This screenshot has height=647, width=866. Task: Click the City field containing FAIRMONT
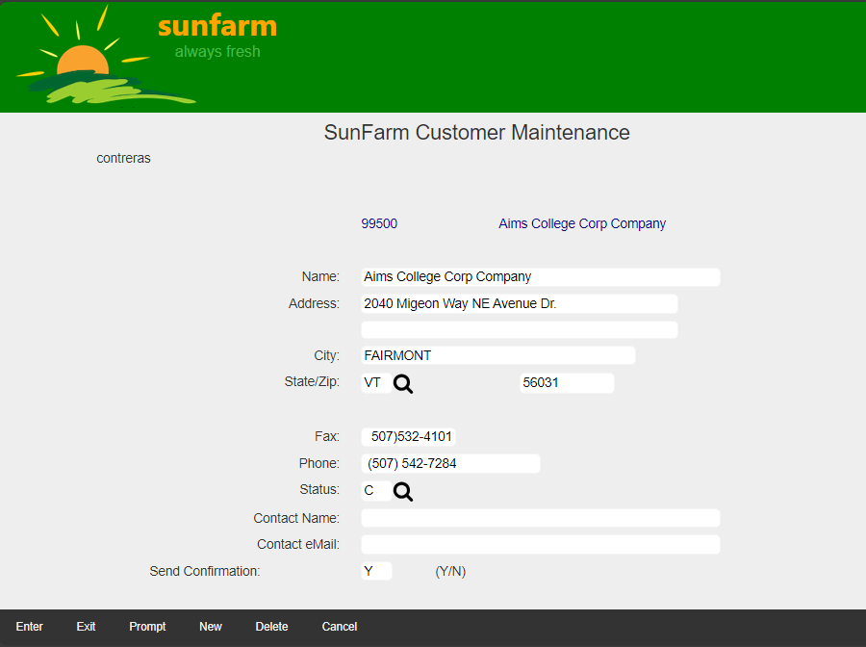coord(498,355)
